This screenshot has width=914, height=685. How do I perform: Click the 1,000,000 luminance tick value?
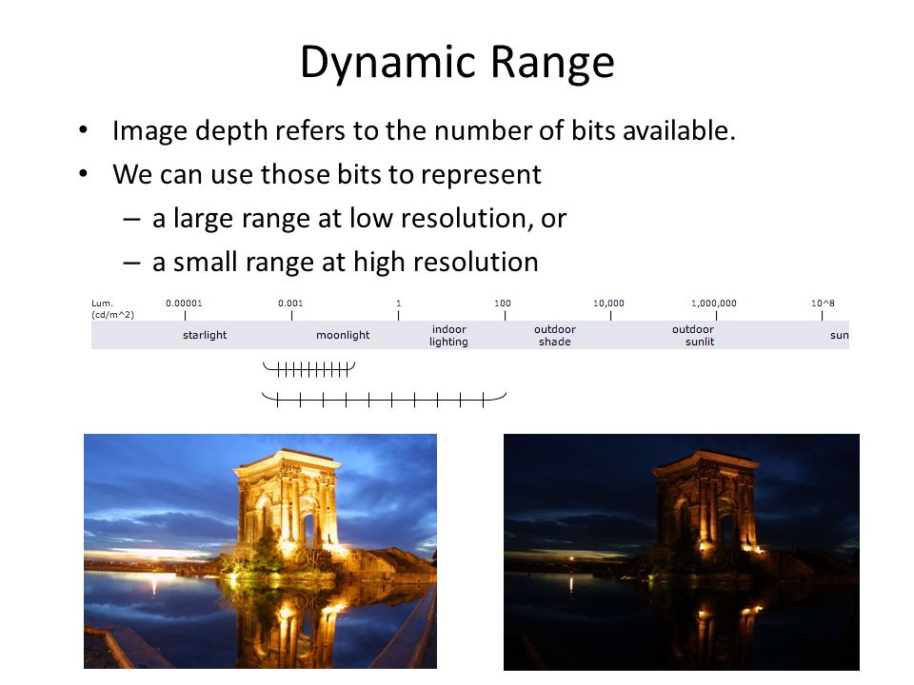714,303
